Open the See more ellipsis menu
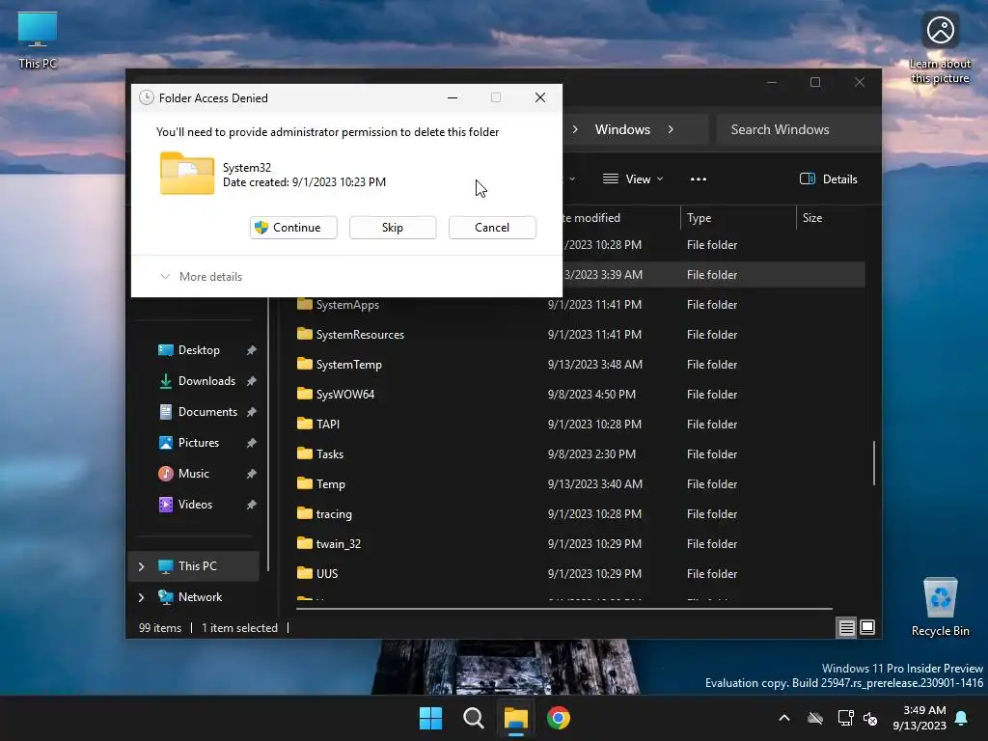This screenshot has height=741, width=988. (699, 178)
